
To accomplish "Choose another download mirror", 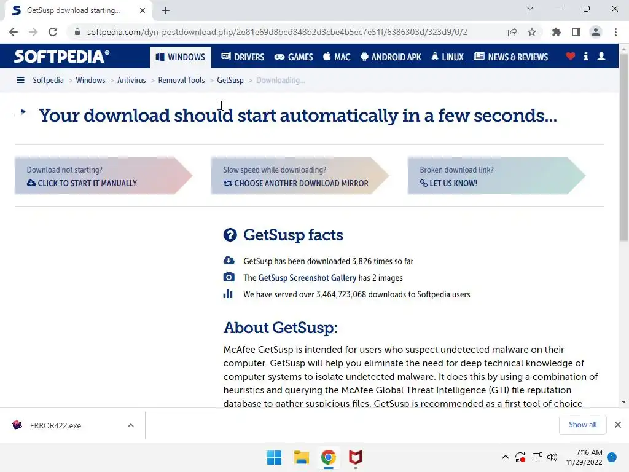I will click(x=300, y=176).
